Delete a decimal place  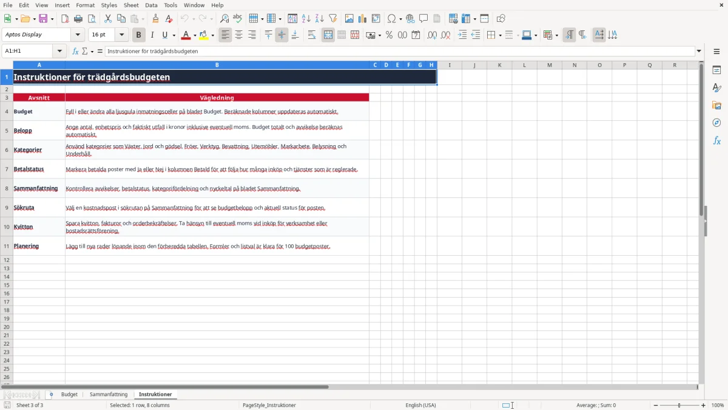pos(445,35)
